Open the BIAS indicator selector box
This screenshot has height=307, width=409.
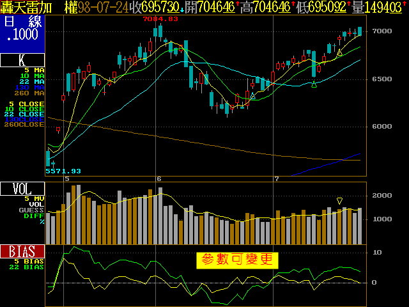[x=22, y=251]
